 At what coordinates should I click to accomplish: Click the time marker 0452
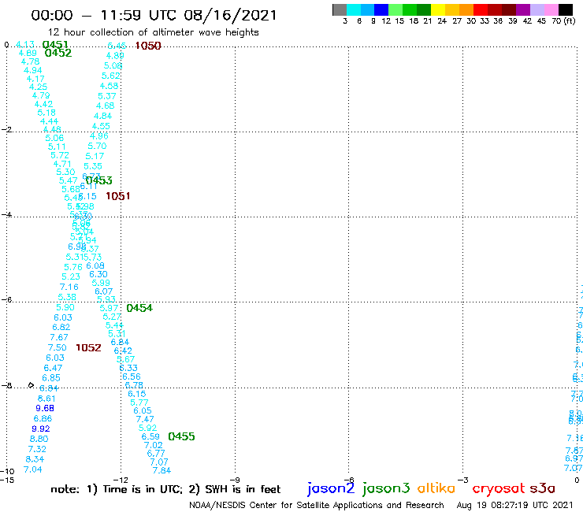[58, 54]
